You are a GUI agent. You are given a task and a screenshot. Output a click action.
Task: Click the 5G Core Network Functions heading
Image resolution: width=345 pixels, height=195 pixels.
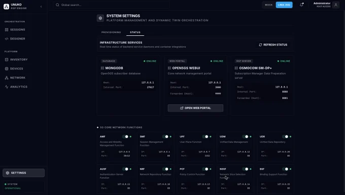click(121, 127)
